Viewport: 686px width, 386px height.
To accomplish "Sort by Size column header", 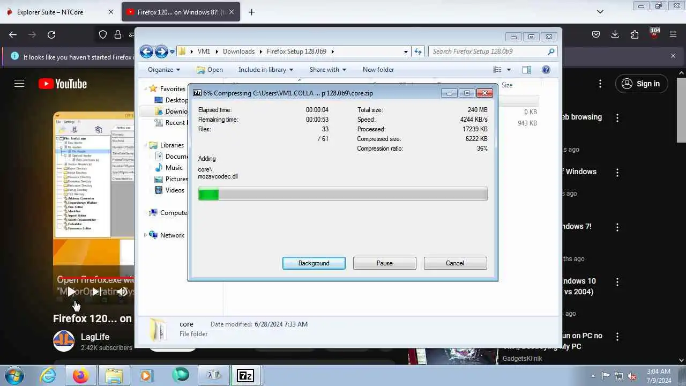I will pos(507,85).
